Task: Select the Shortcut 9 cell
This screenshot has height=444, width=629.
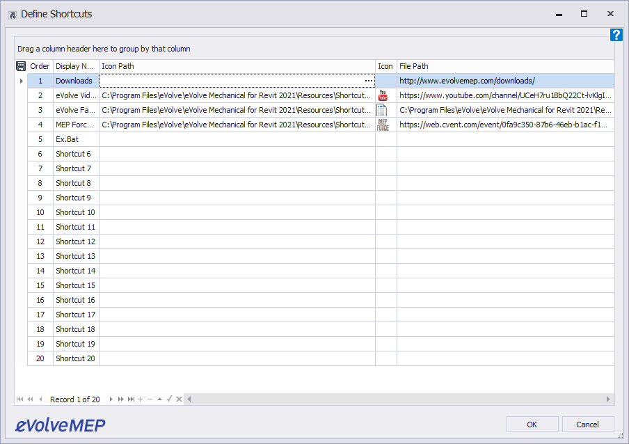Action: (76, 198)
